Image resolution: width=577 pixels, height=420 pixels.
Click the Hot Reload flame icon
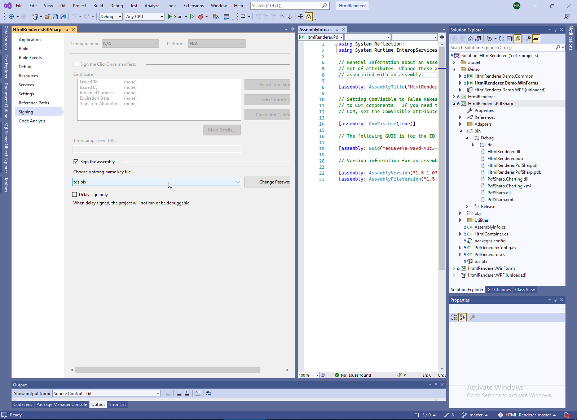point(201,17)
